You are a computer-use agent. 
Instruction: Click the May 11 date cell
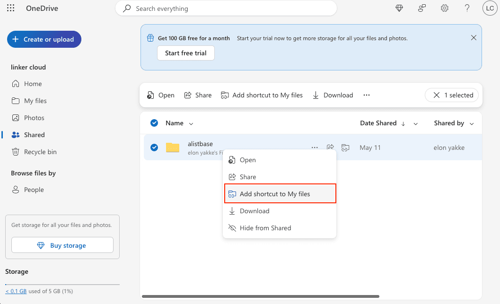tap(370, 148)
